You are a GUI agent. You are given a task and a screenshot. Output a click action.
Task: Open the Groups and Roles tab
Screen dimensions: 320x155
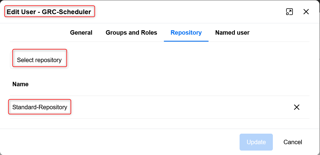[x=131, y=33]
